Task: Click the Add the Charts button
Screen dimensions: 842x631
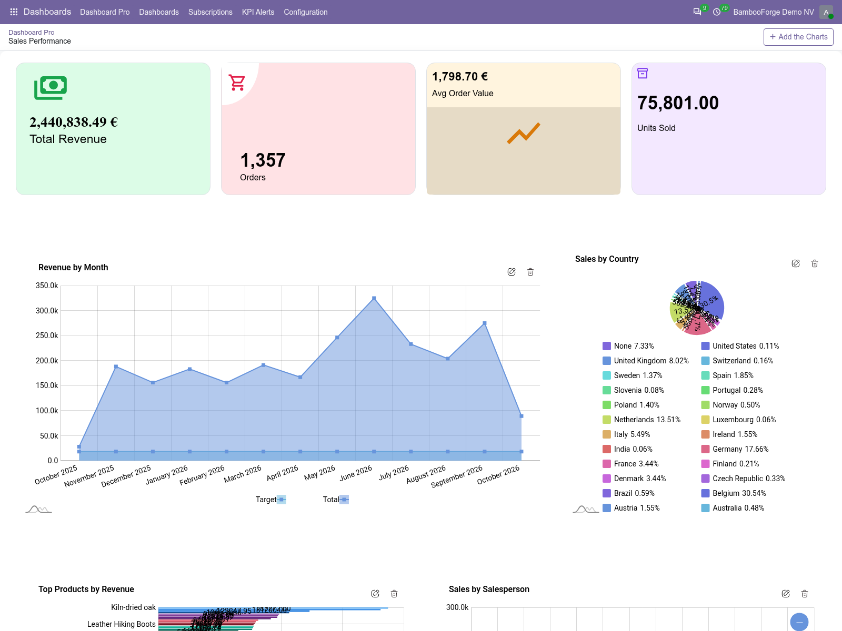Action: tap(798, 37)
